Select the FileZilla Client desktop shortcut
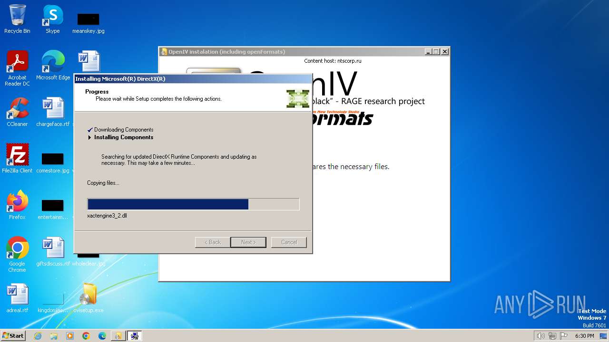The height and width of the screenshot is (342, 609). (17, 159)
